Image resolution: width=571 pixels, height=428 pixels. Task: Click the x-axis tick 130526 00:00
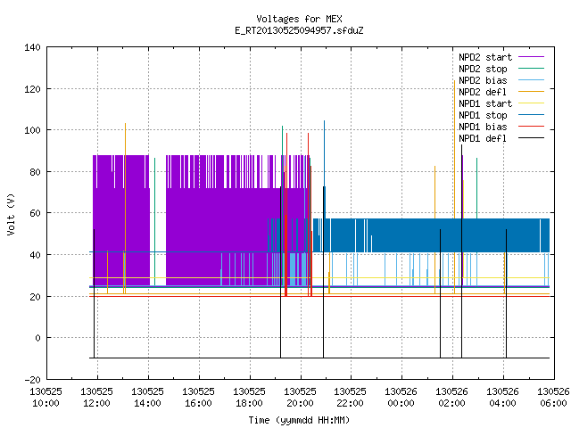401,398
